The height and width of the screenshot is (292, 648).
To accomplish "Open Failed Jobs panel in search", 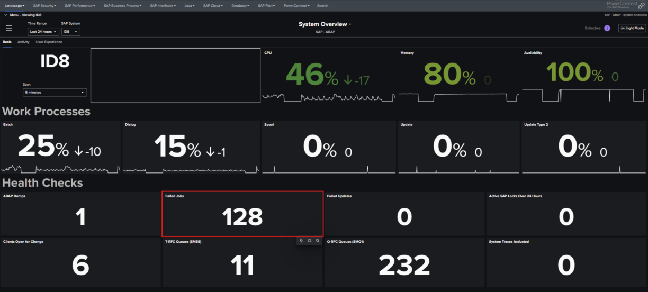I will point(318,241).
